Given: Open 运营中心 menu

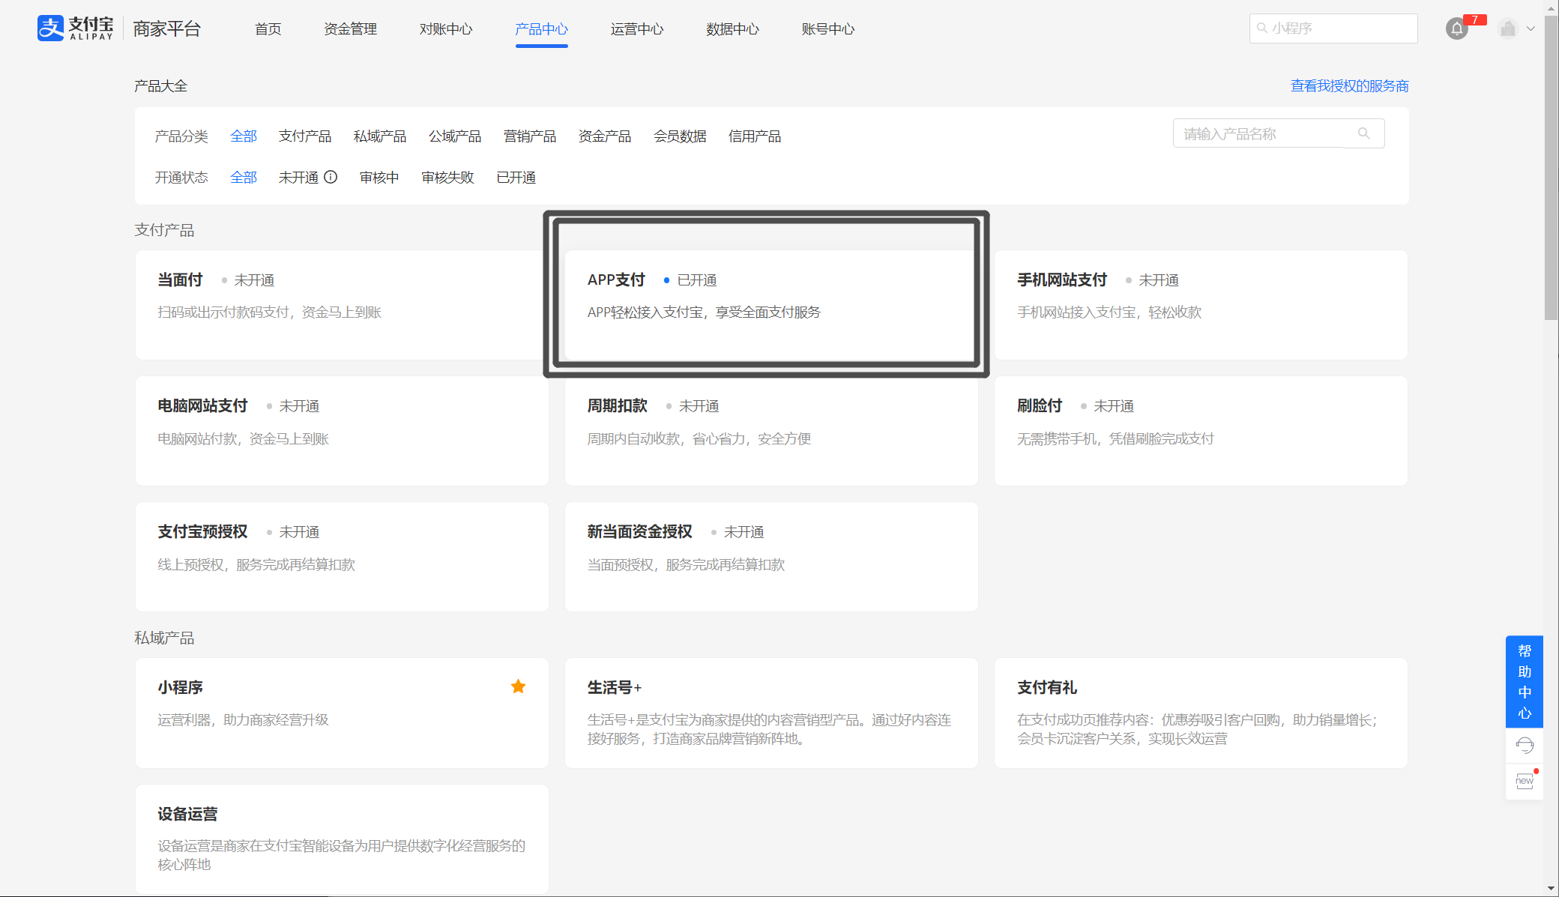Looking at the screenshot, I should coord(637,28).
